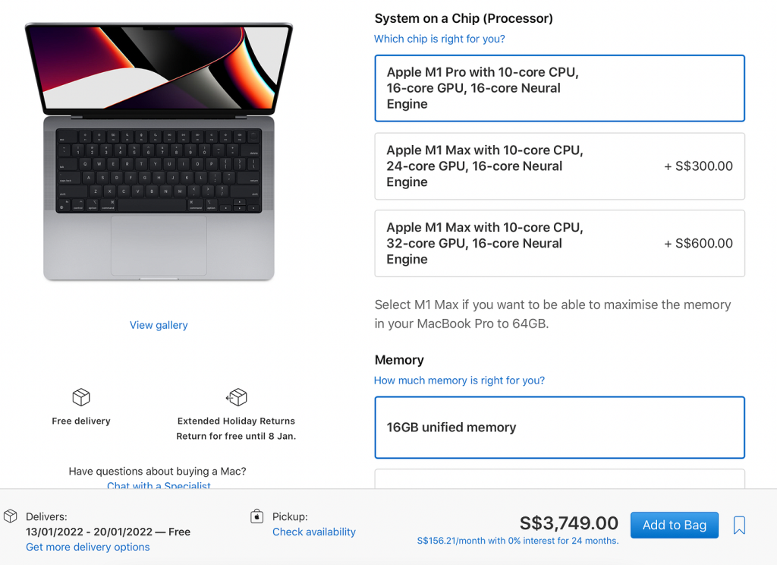Click the Pickup Apple bag icon
The width and height of the screenshot is (777, 565).
pyautogui.click(x=256, y=516)
